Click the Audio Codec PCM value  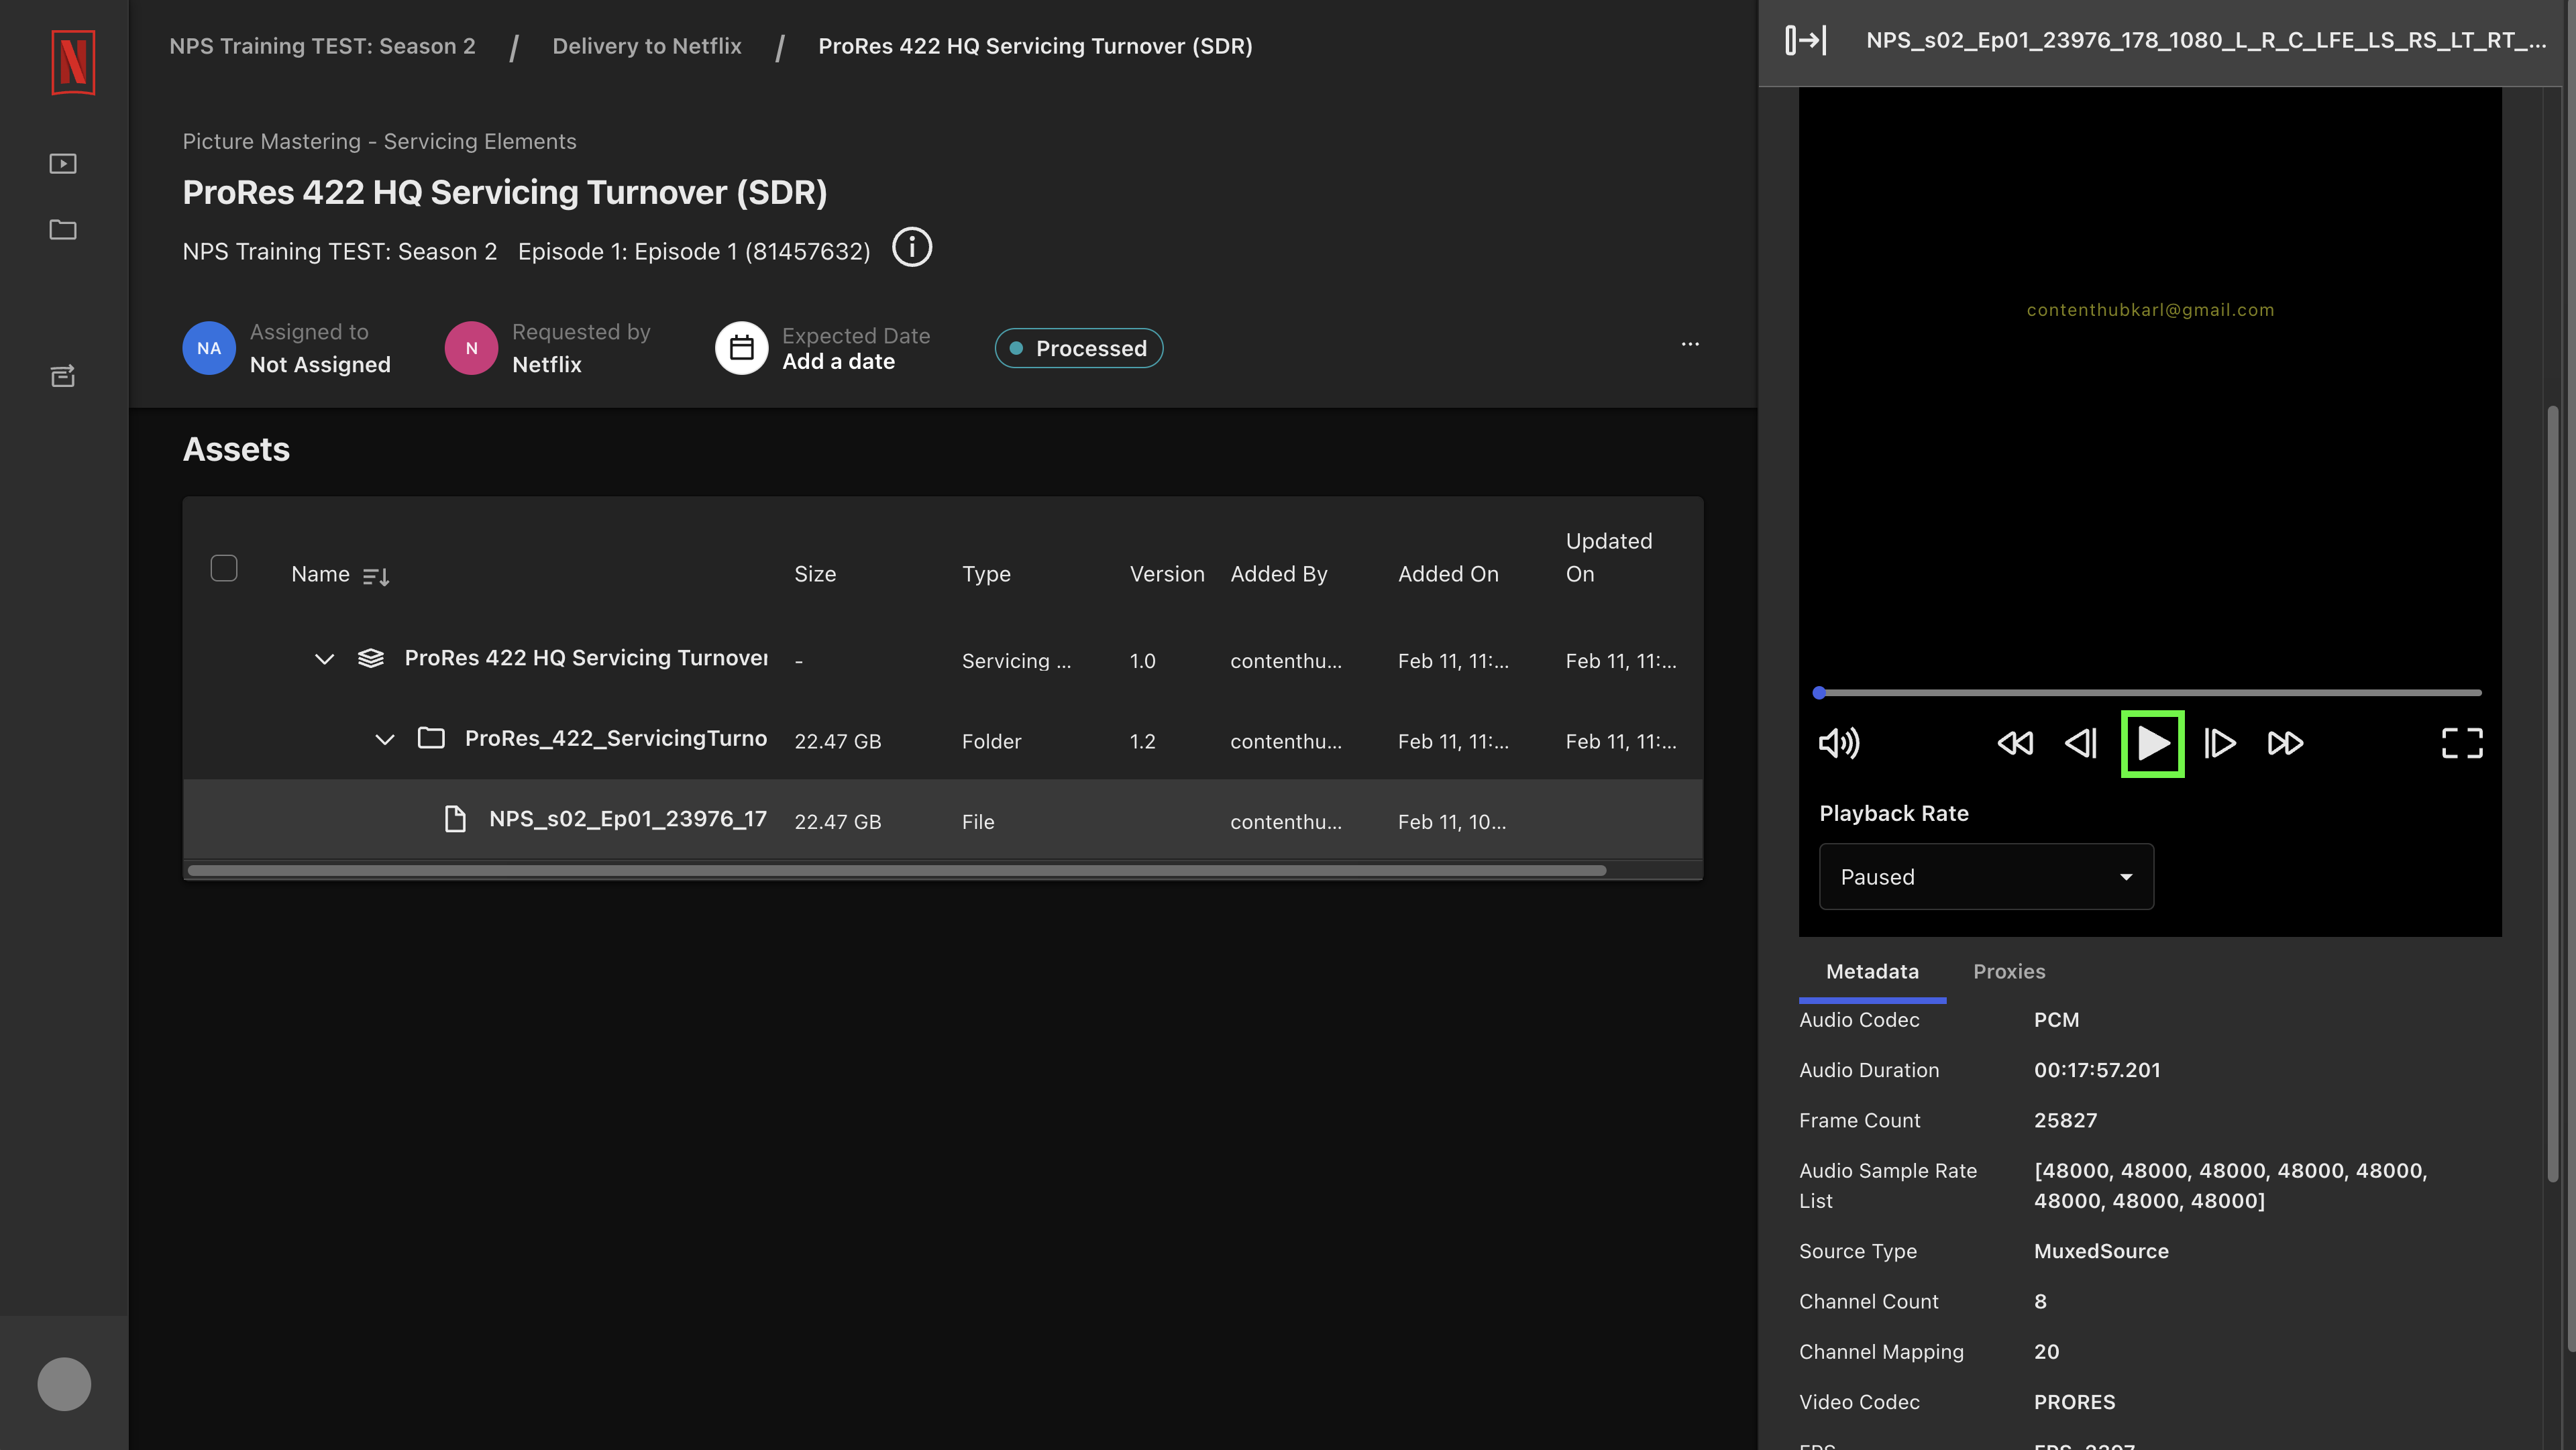click(x=2056, y=1020)
